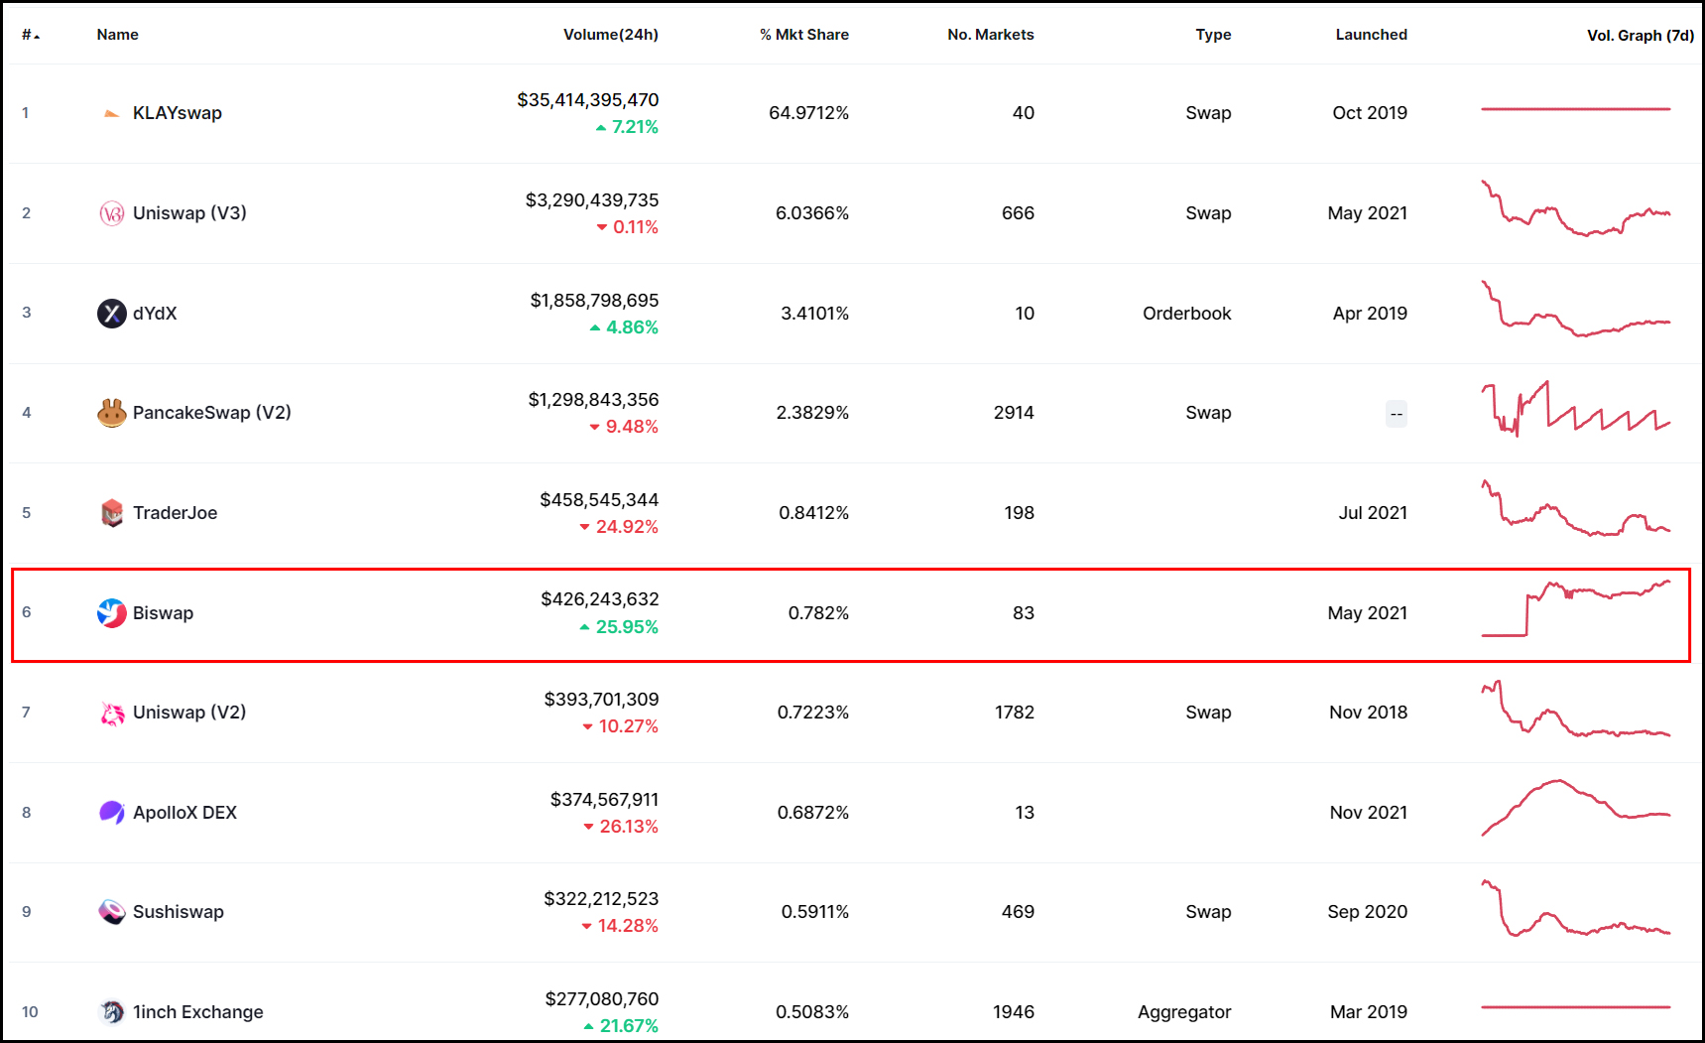The height and width of the screenshot is (1043, 1705).
Task: Open the ApolloX DEX exchange link
Action: tap(184, 813)
